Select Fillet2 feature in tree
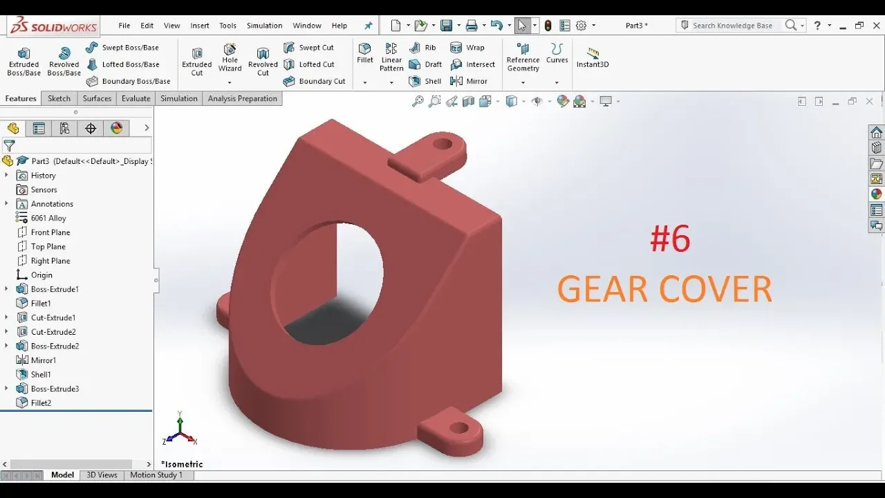The height and width of the screenshot is (498, 885). coord(33,403)
